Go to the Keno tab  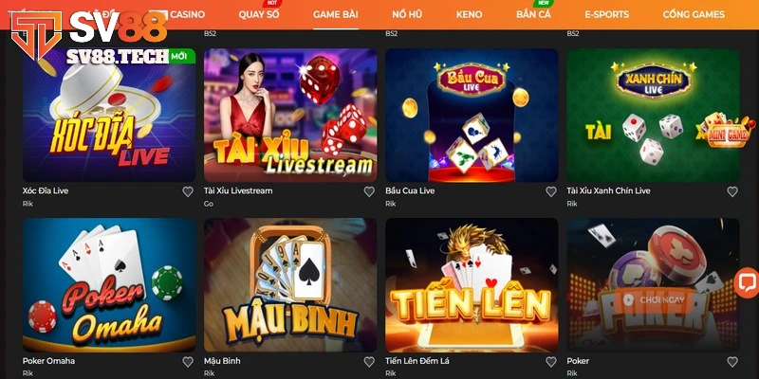(x=469, y=14)
